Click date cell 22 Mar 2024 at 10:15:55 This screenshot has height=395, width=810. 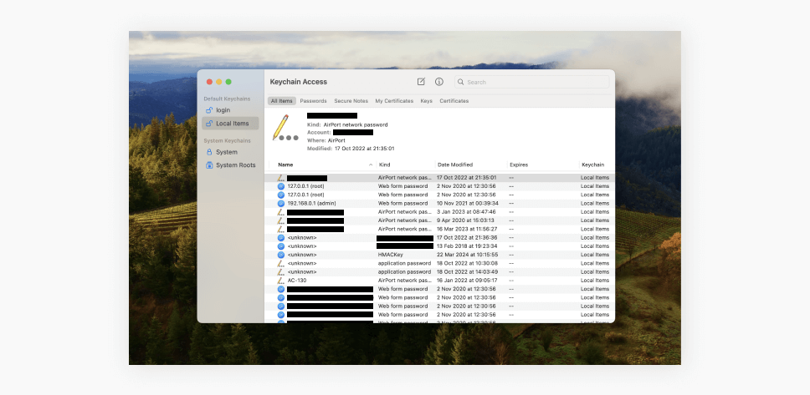tap(467, 255)
